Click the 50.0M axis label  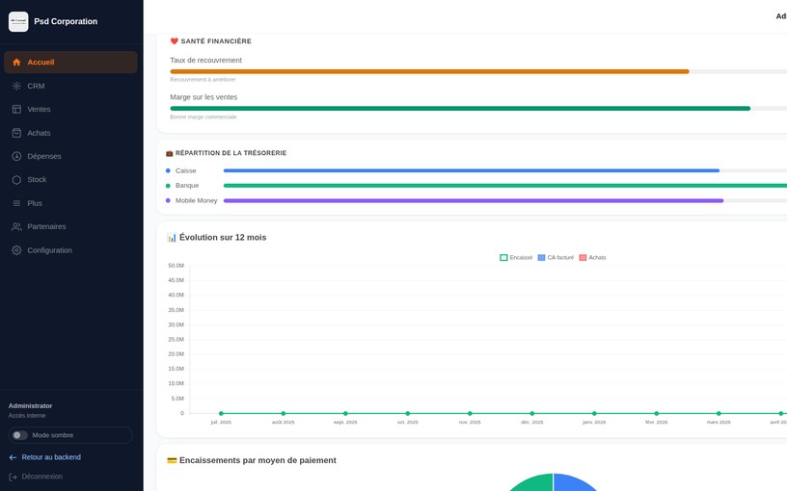point(176,266)
